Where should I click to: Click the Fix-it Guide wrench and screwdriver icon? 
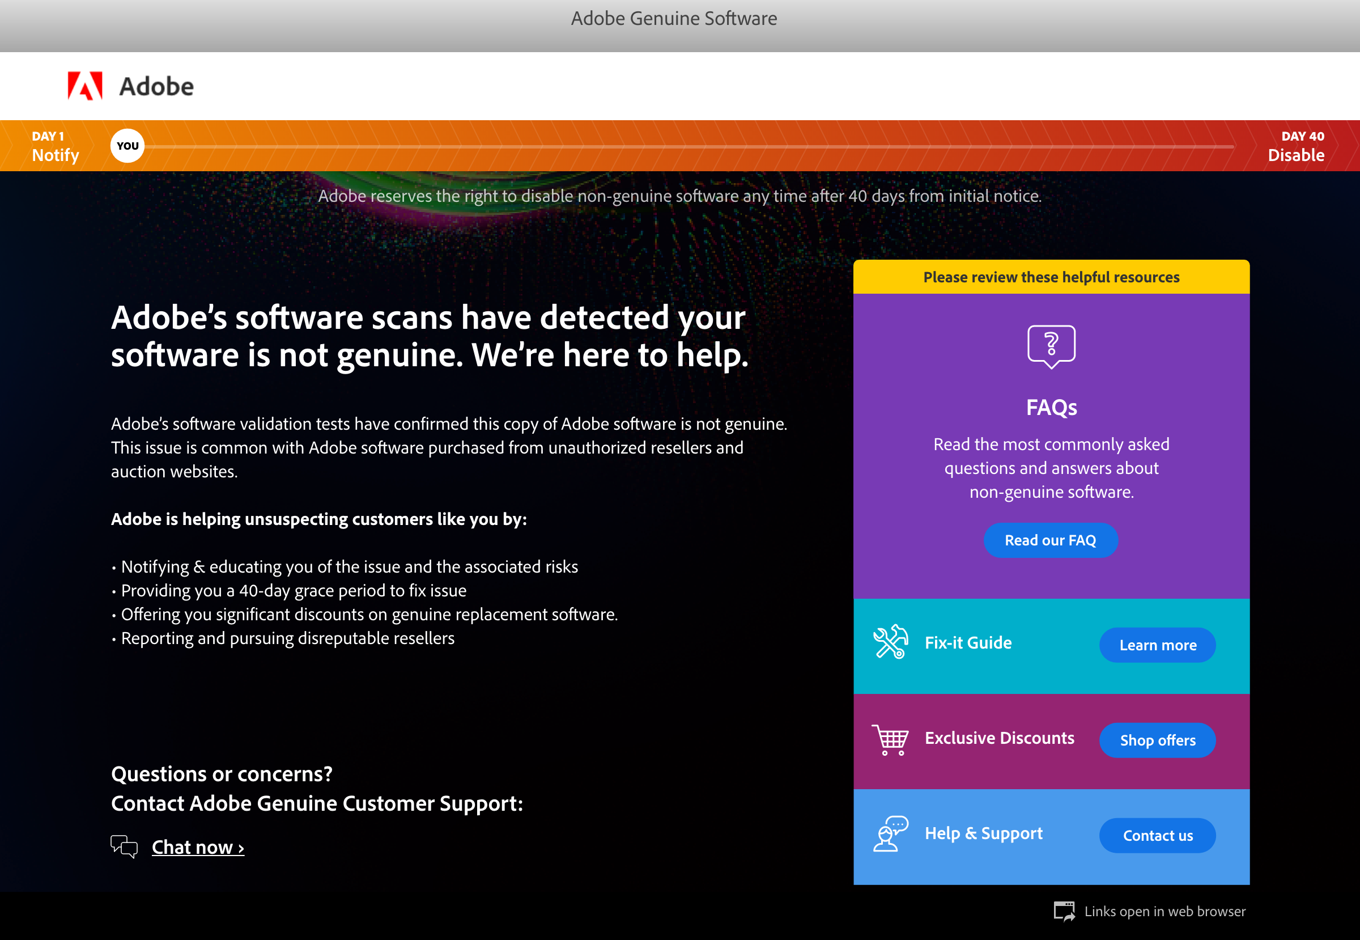(891, 643)
